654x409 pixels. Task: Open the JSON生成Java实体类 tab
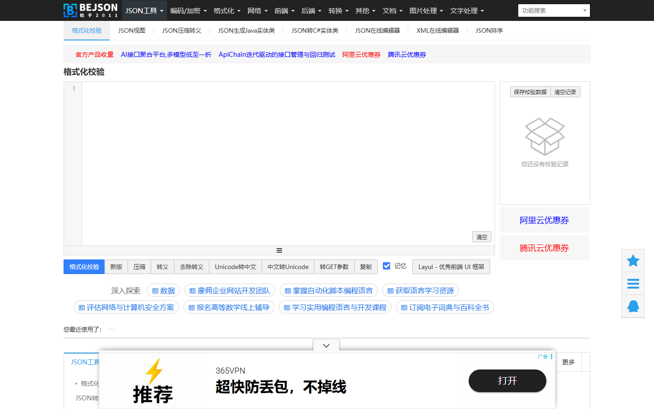(246, 30)
